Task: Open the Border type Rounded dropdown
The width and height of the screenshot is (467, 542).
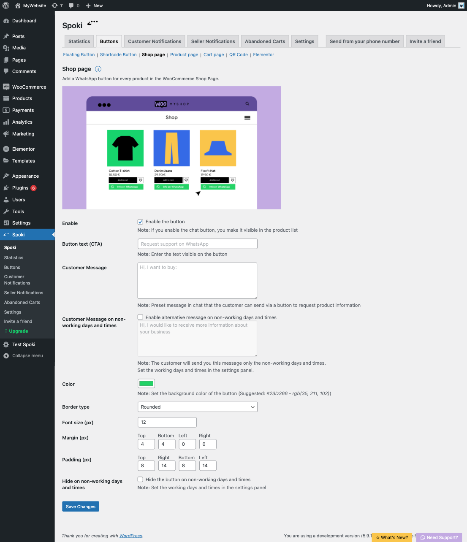Action: [197, 407]
